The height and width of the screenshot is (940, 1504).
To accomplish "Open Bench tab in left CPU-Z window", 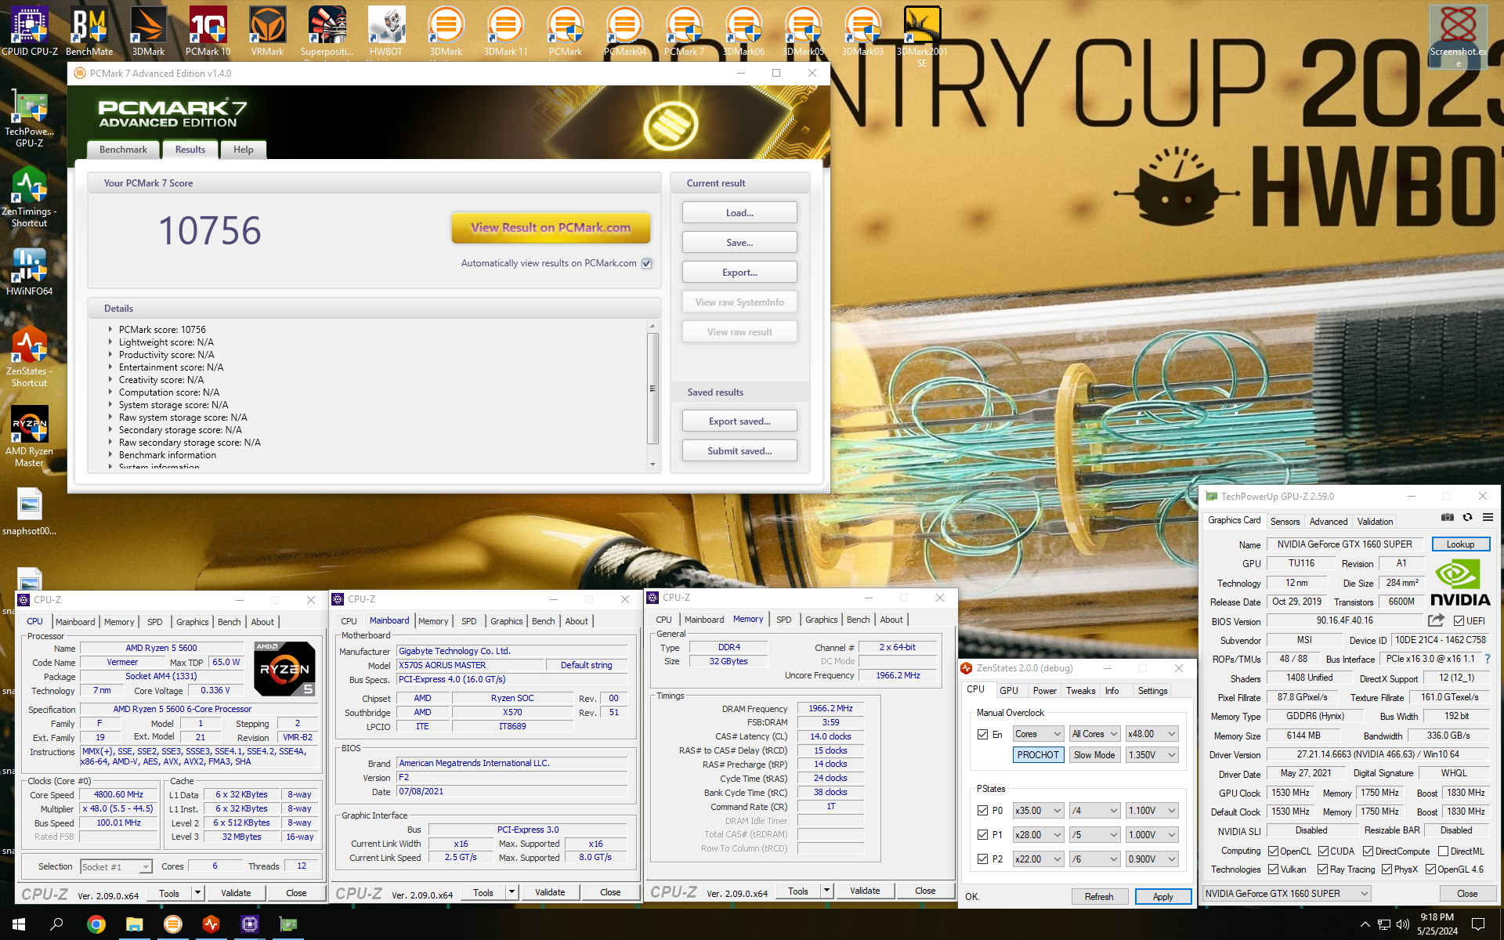I will 229,622.
